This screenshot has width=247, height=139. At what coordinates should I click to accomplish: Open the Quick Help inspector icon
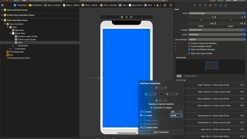(205, 5)
